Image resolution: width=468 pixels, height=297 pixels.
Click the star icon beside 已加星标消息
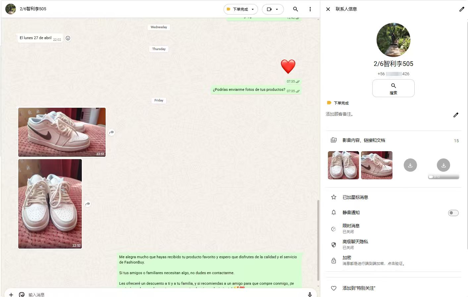pos(334,197)
